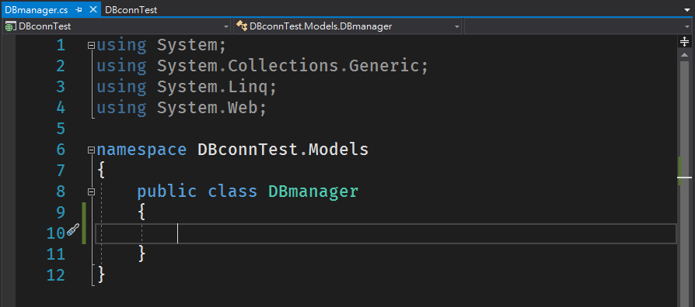
Task: Click the DBconnTest project icon in navigation bar
Action: (10, 26)
